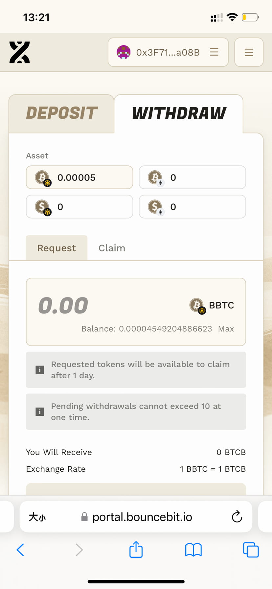272x589 pixels.
Task: Switch to the DEPOSIT tab
Action: [x=61, y=113]
